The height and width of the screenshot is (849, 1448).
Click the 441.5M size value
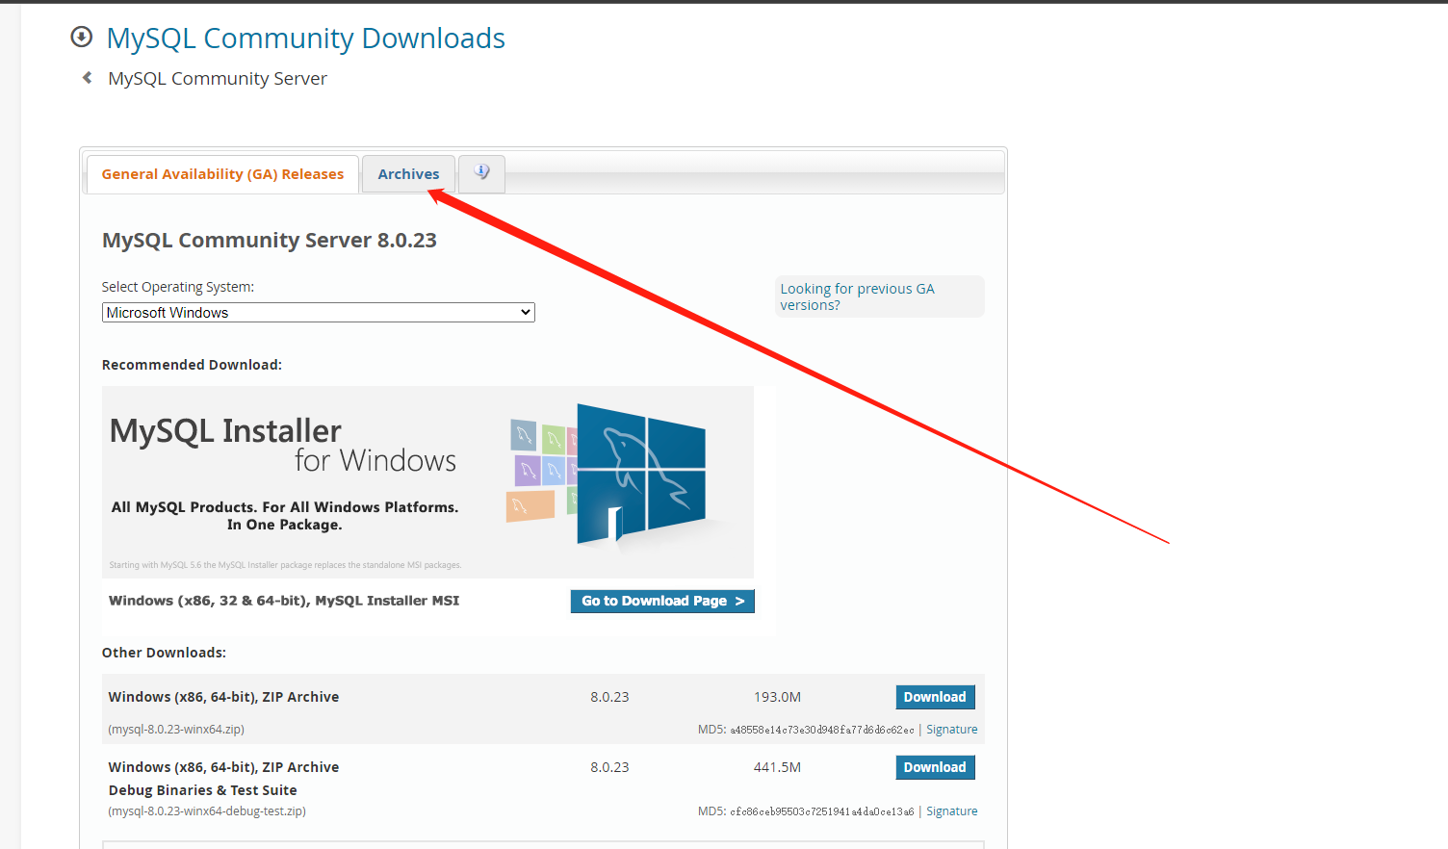(x=777, y=767)
